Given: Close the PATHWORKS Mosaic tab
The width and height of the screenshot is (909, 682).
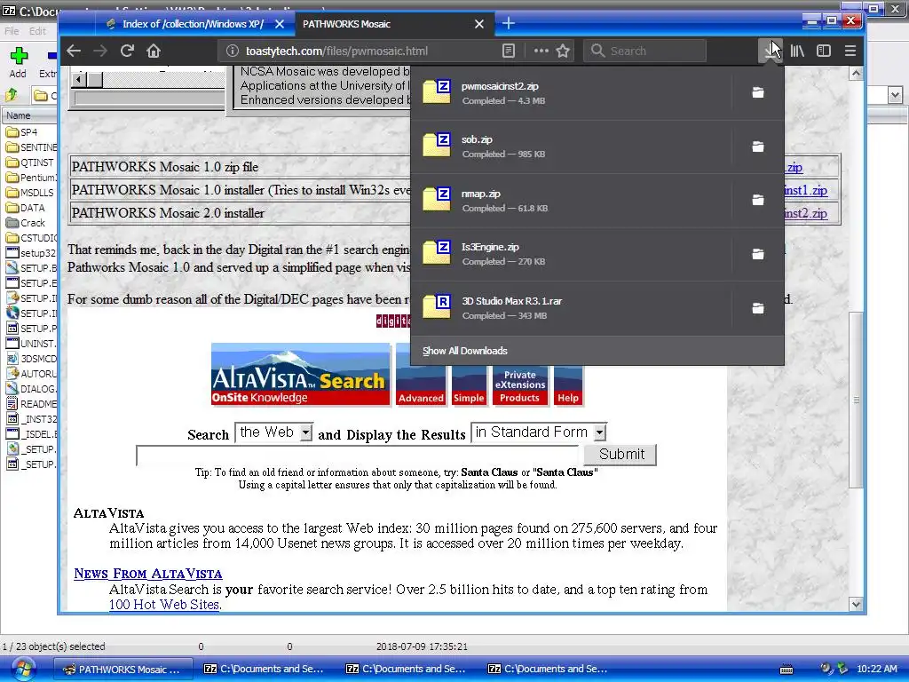Looking at the screenshot, I should (478, 24).
